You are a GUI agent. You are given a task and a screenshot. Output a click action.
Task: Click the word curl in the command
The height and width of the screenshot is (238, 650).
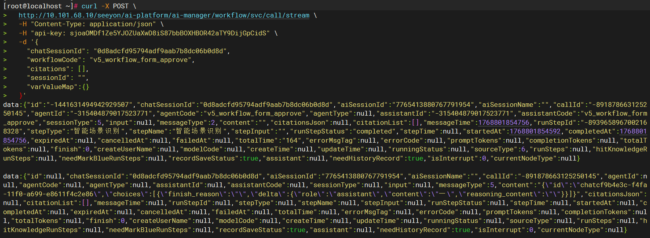click(x=89, y=6)
